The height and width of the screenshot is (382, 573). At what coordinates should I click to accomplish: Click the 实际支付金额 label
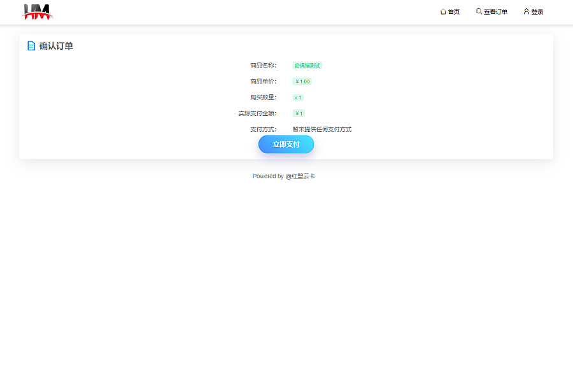257,113
